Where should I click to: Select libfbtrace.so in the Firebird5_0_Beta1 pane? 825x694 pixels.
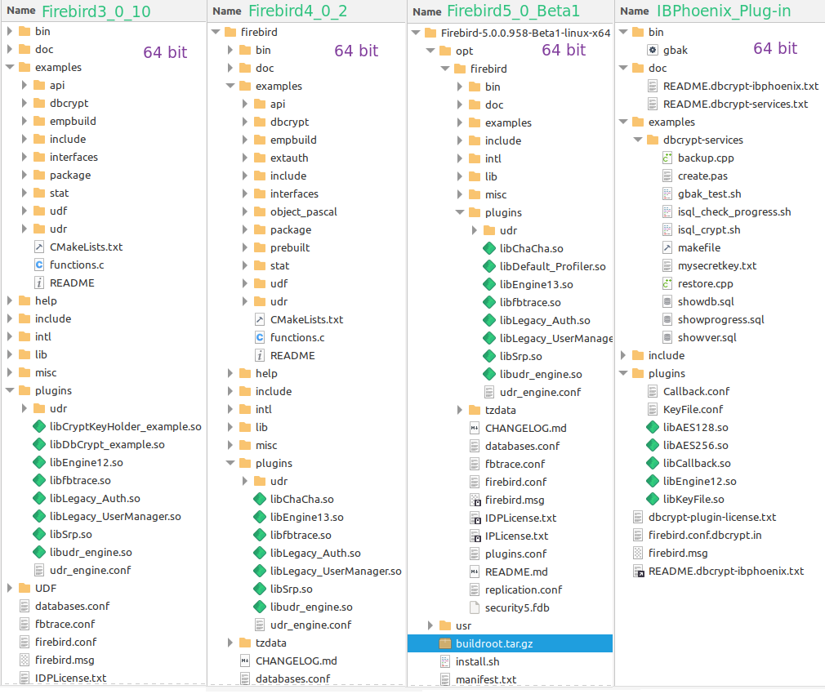point(530,302)
